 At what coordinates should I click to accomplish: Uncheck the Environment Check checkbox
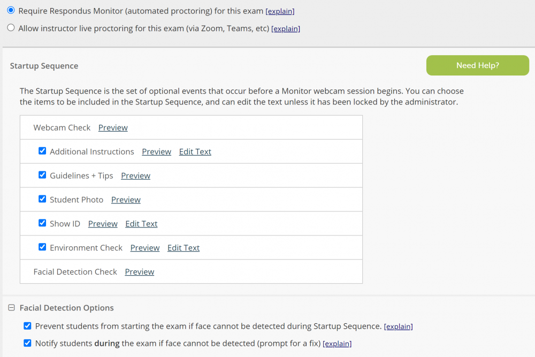42,247
